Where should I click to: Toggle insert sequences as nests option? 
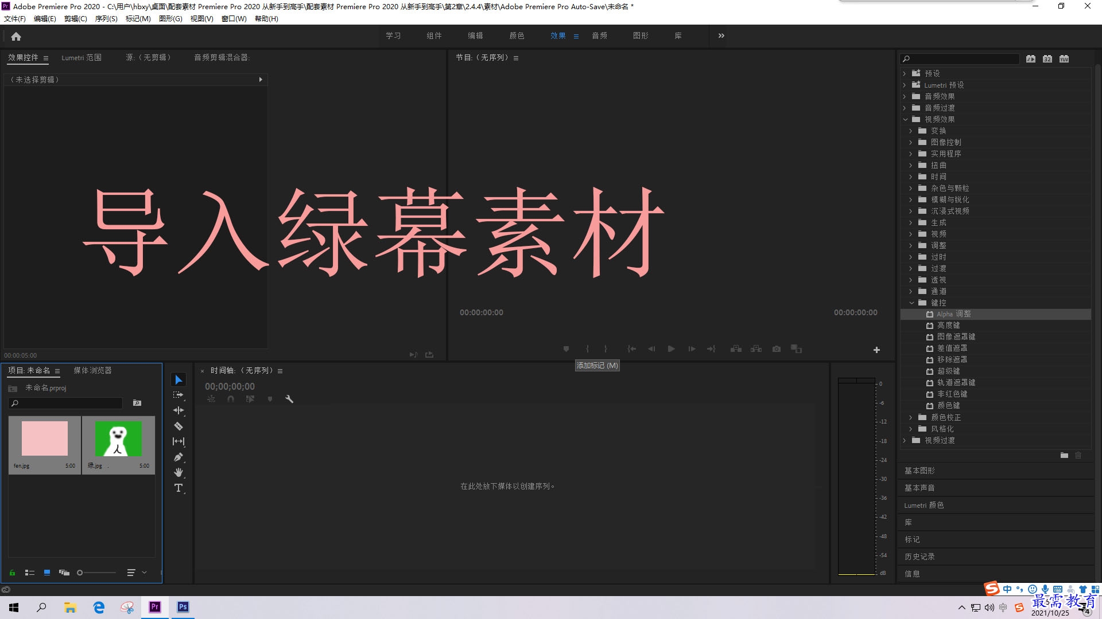(x=211, y=399)
